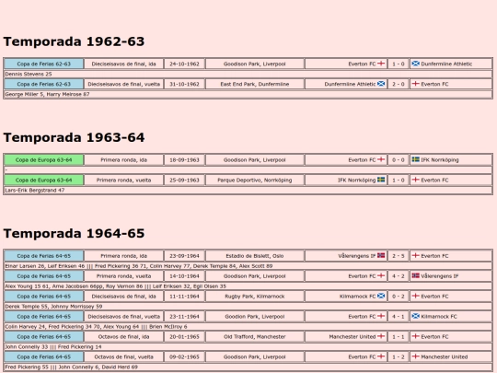Click the date 23-11-1964

pyautogui.click(x=184, y=317)
